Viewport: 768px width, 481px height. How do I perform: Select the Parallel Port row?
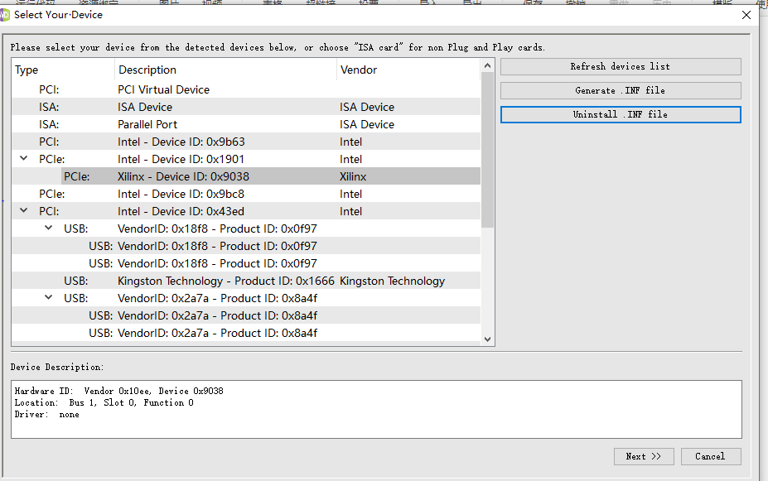click(x=246, y=124)
